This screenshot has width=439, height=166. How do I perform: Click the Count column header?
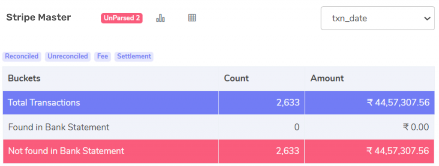tap(236, 78)
